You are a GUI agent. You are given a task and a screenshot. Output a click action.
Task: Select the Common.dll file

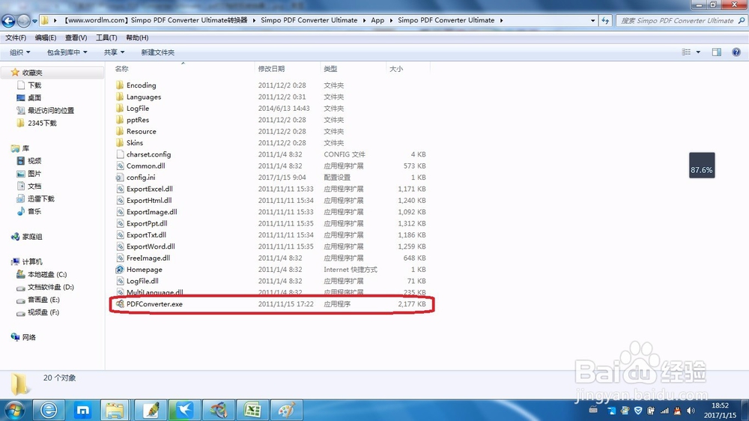click(146, 166)
